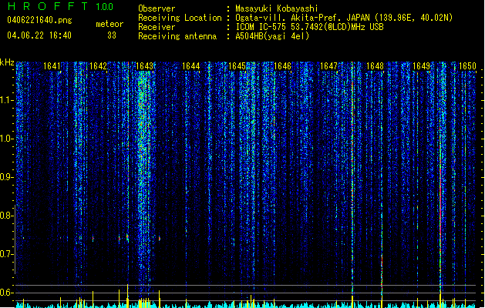Click the 1.0 kHz axis tick label
The width and height of the screenshot is (485, 308).
coord(6,139)
